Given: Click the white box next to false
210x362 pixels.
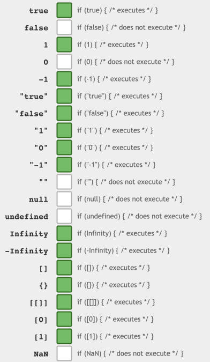Looking at the screenshot, I should (64, 27).
